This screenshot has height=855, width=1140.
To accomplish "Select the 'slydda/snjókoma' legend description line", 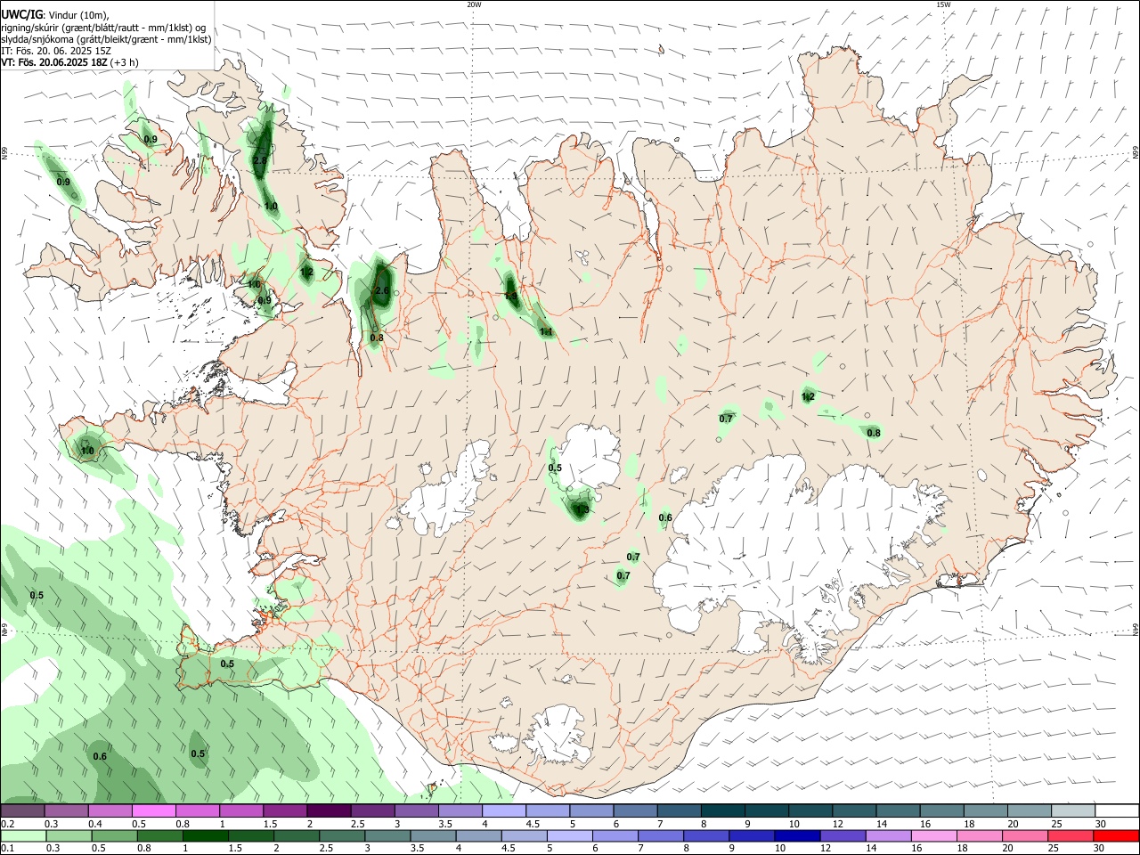I will tap(106, 38).
